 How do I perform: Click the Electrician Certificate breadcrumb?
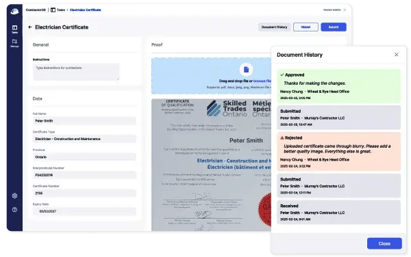point(86,10)
